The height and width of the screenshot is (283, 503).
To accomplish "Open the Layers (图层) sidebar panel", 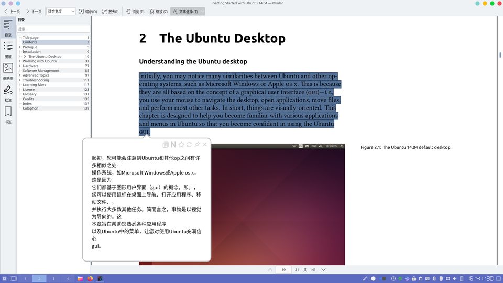I will pos(8,50).
